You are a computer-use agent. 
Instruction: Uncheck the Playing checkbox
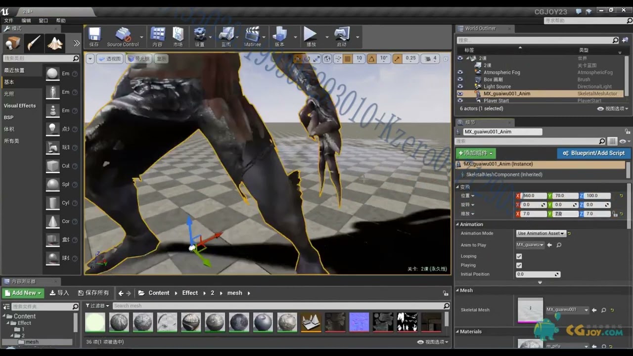click(x=519, y=266)
